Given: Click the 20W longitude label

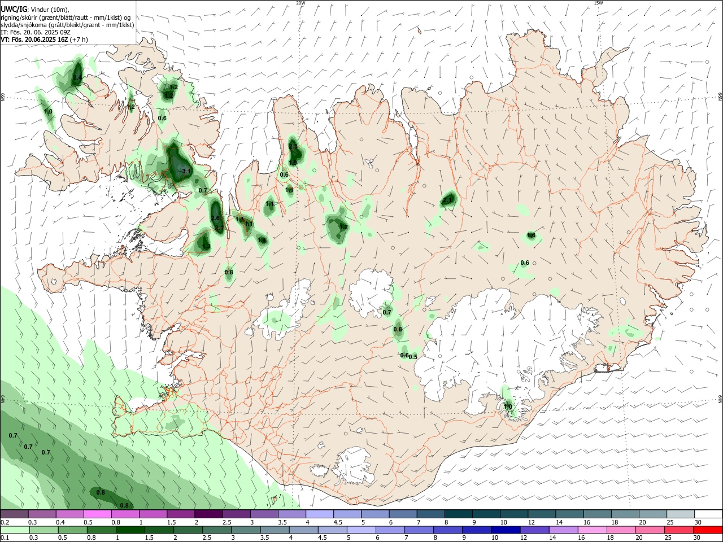Looking at the screenshot, I should pyautogui.click(x=300, y=3).
